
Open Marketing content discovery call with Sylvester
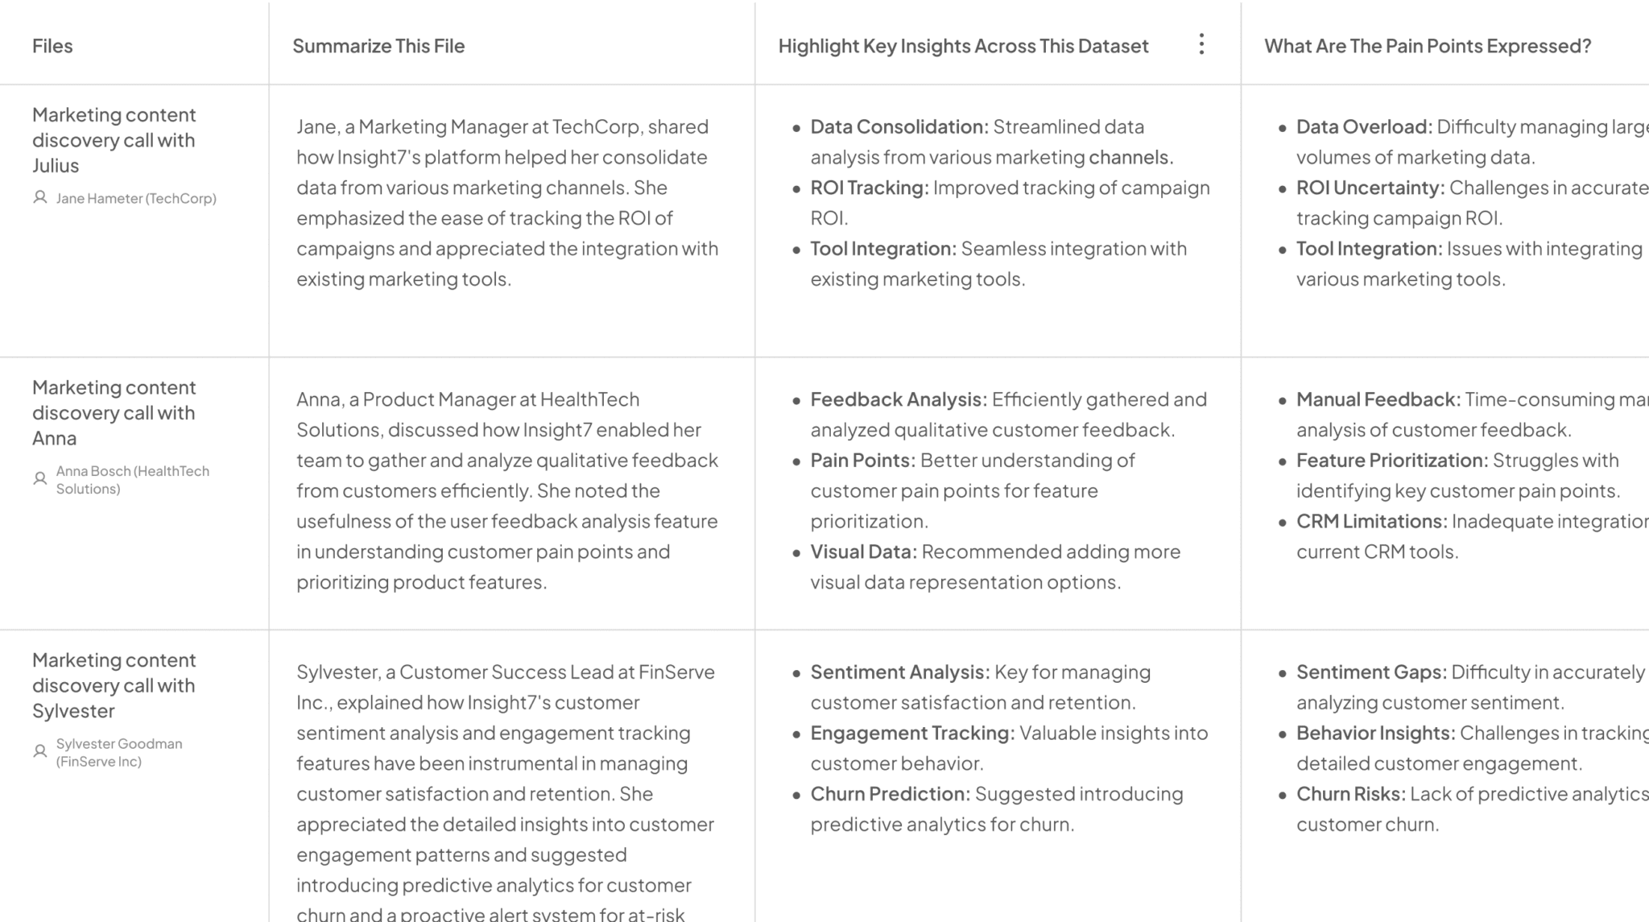tap(114, 684)
